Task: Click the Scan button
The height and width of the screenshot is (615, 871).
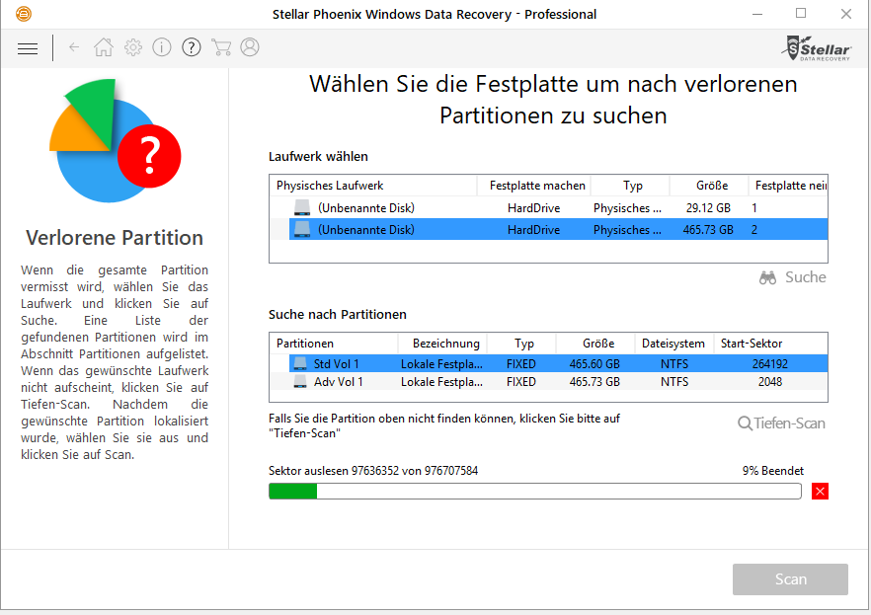Action: click(x=790, y=579)
